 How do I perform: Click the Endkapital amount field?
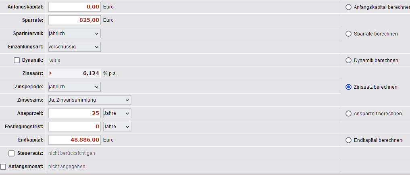pos(74,140)
